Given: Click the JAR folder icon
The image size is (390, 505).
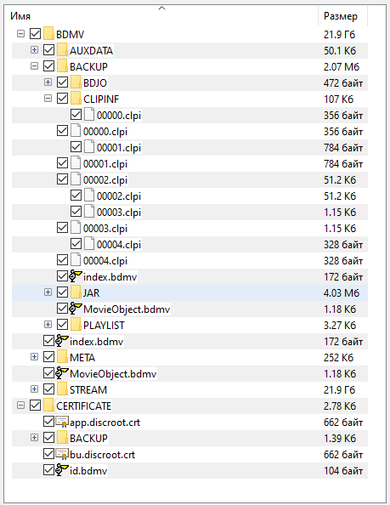Looking at the screenshot, I should [x=76, y=292].
